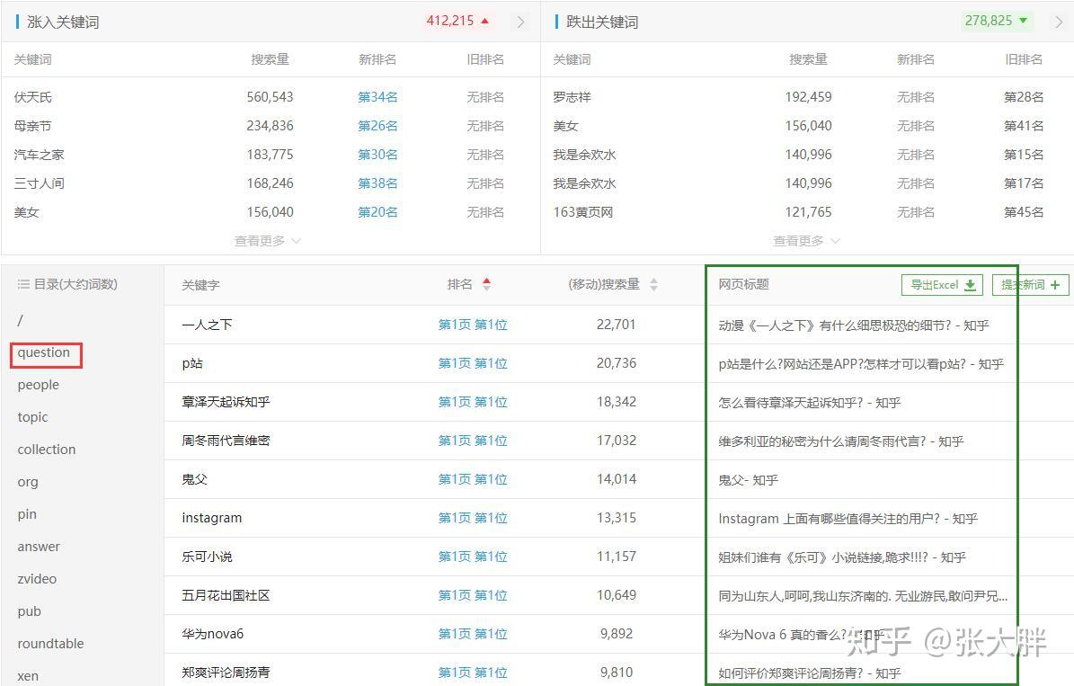
Task: Click search volume 192,459 for 罗志祥
Action: tap(808, 97)
